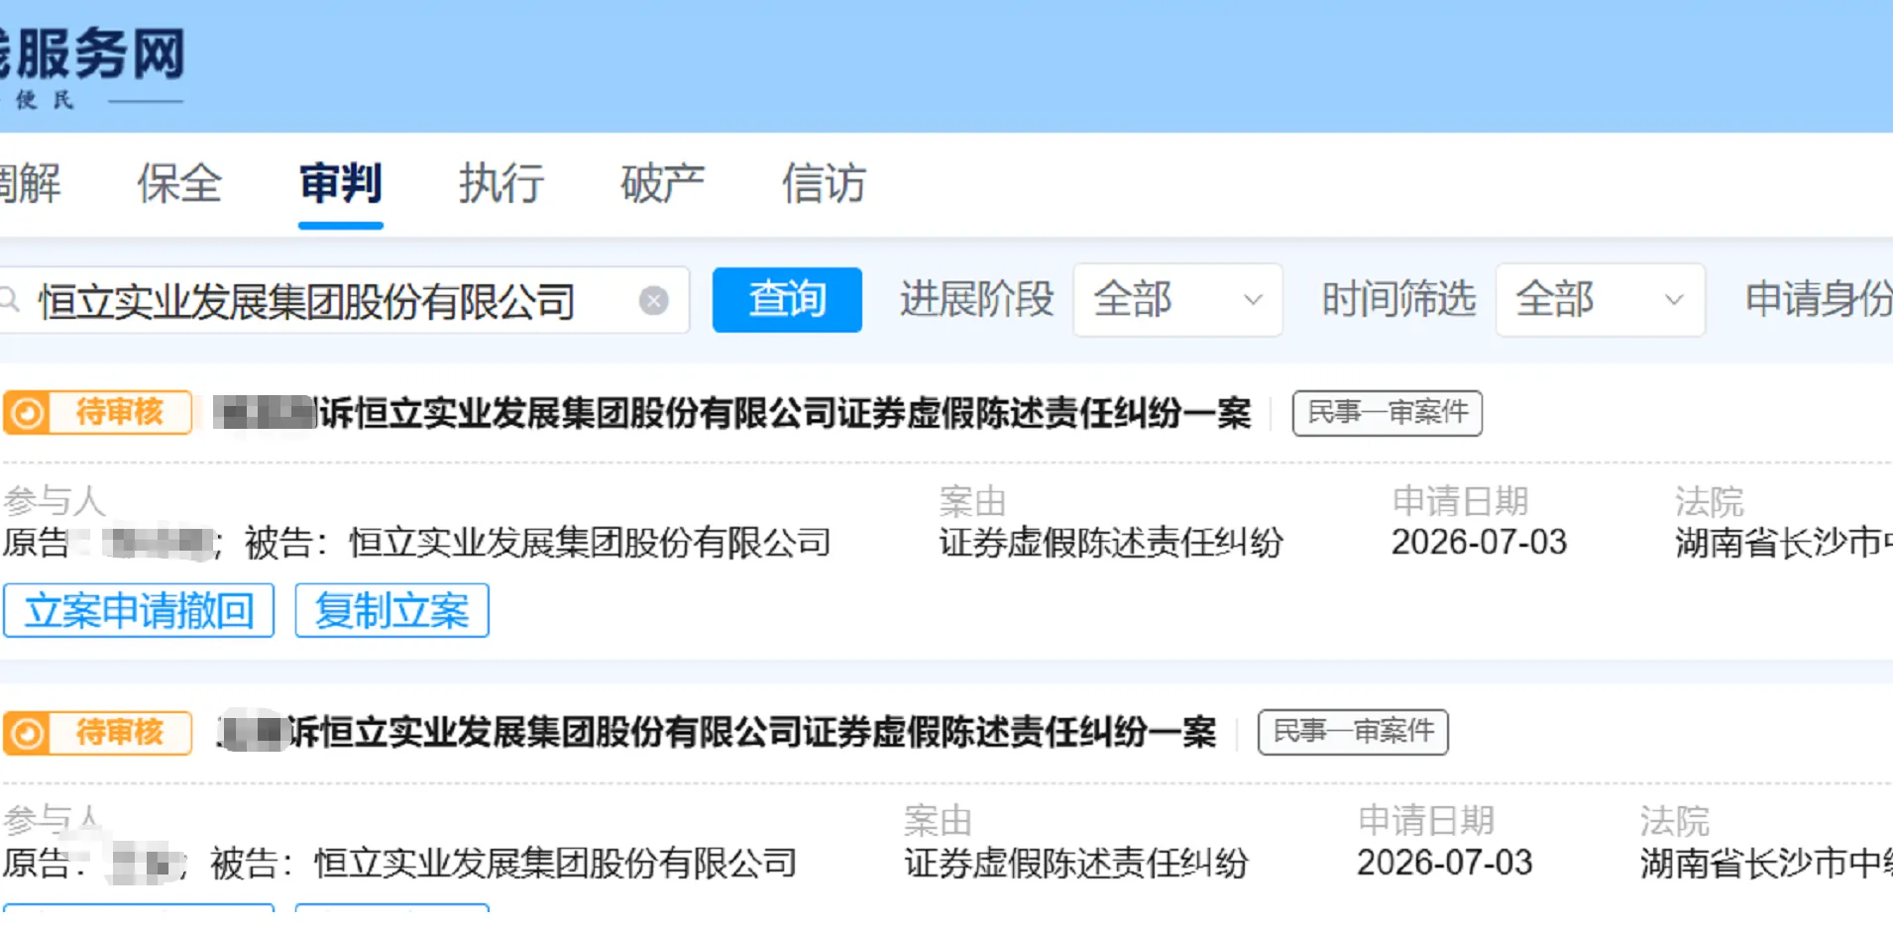
Task: Click the 待审核 label on the first case
Action: [x=119, y=412]
